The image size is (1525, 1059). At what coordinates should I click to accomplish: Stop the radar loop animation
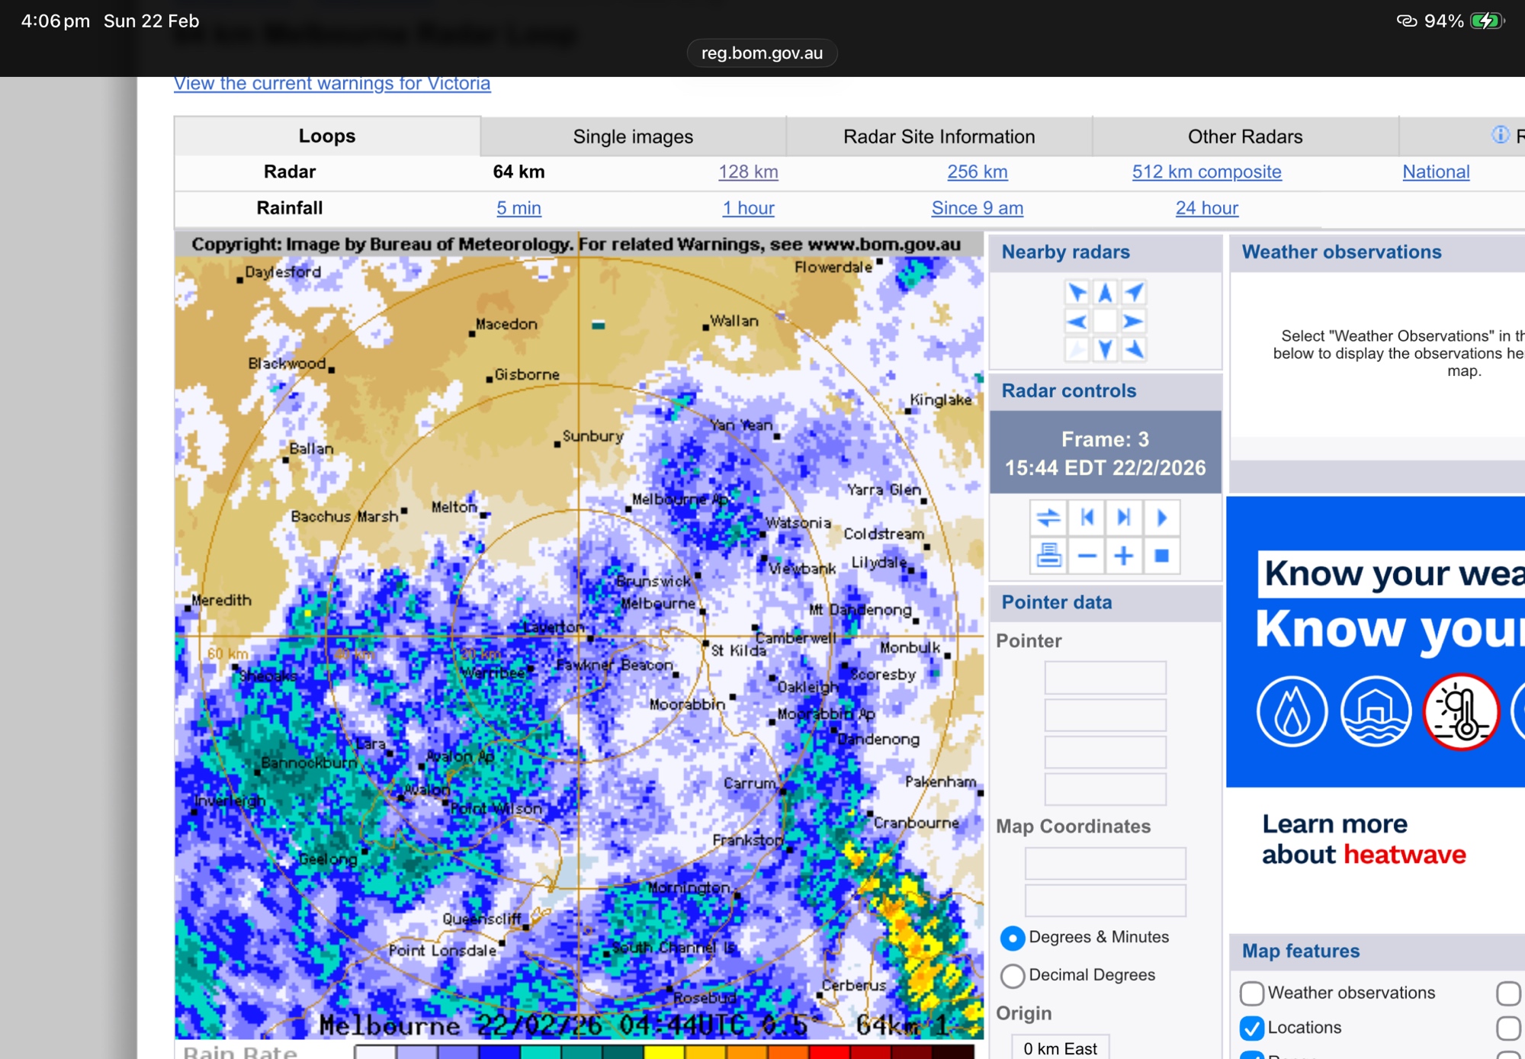1161,555
